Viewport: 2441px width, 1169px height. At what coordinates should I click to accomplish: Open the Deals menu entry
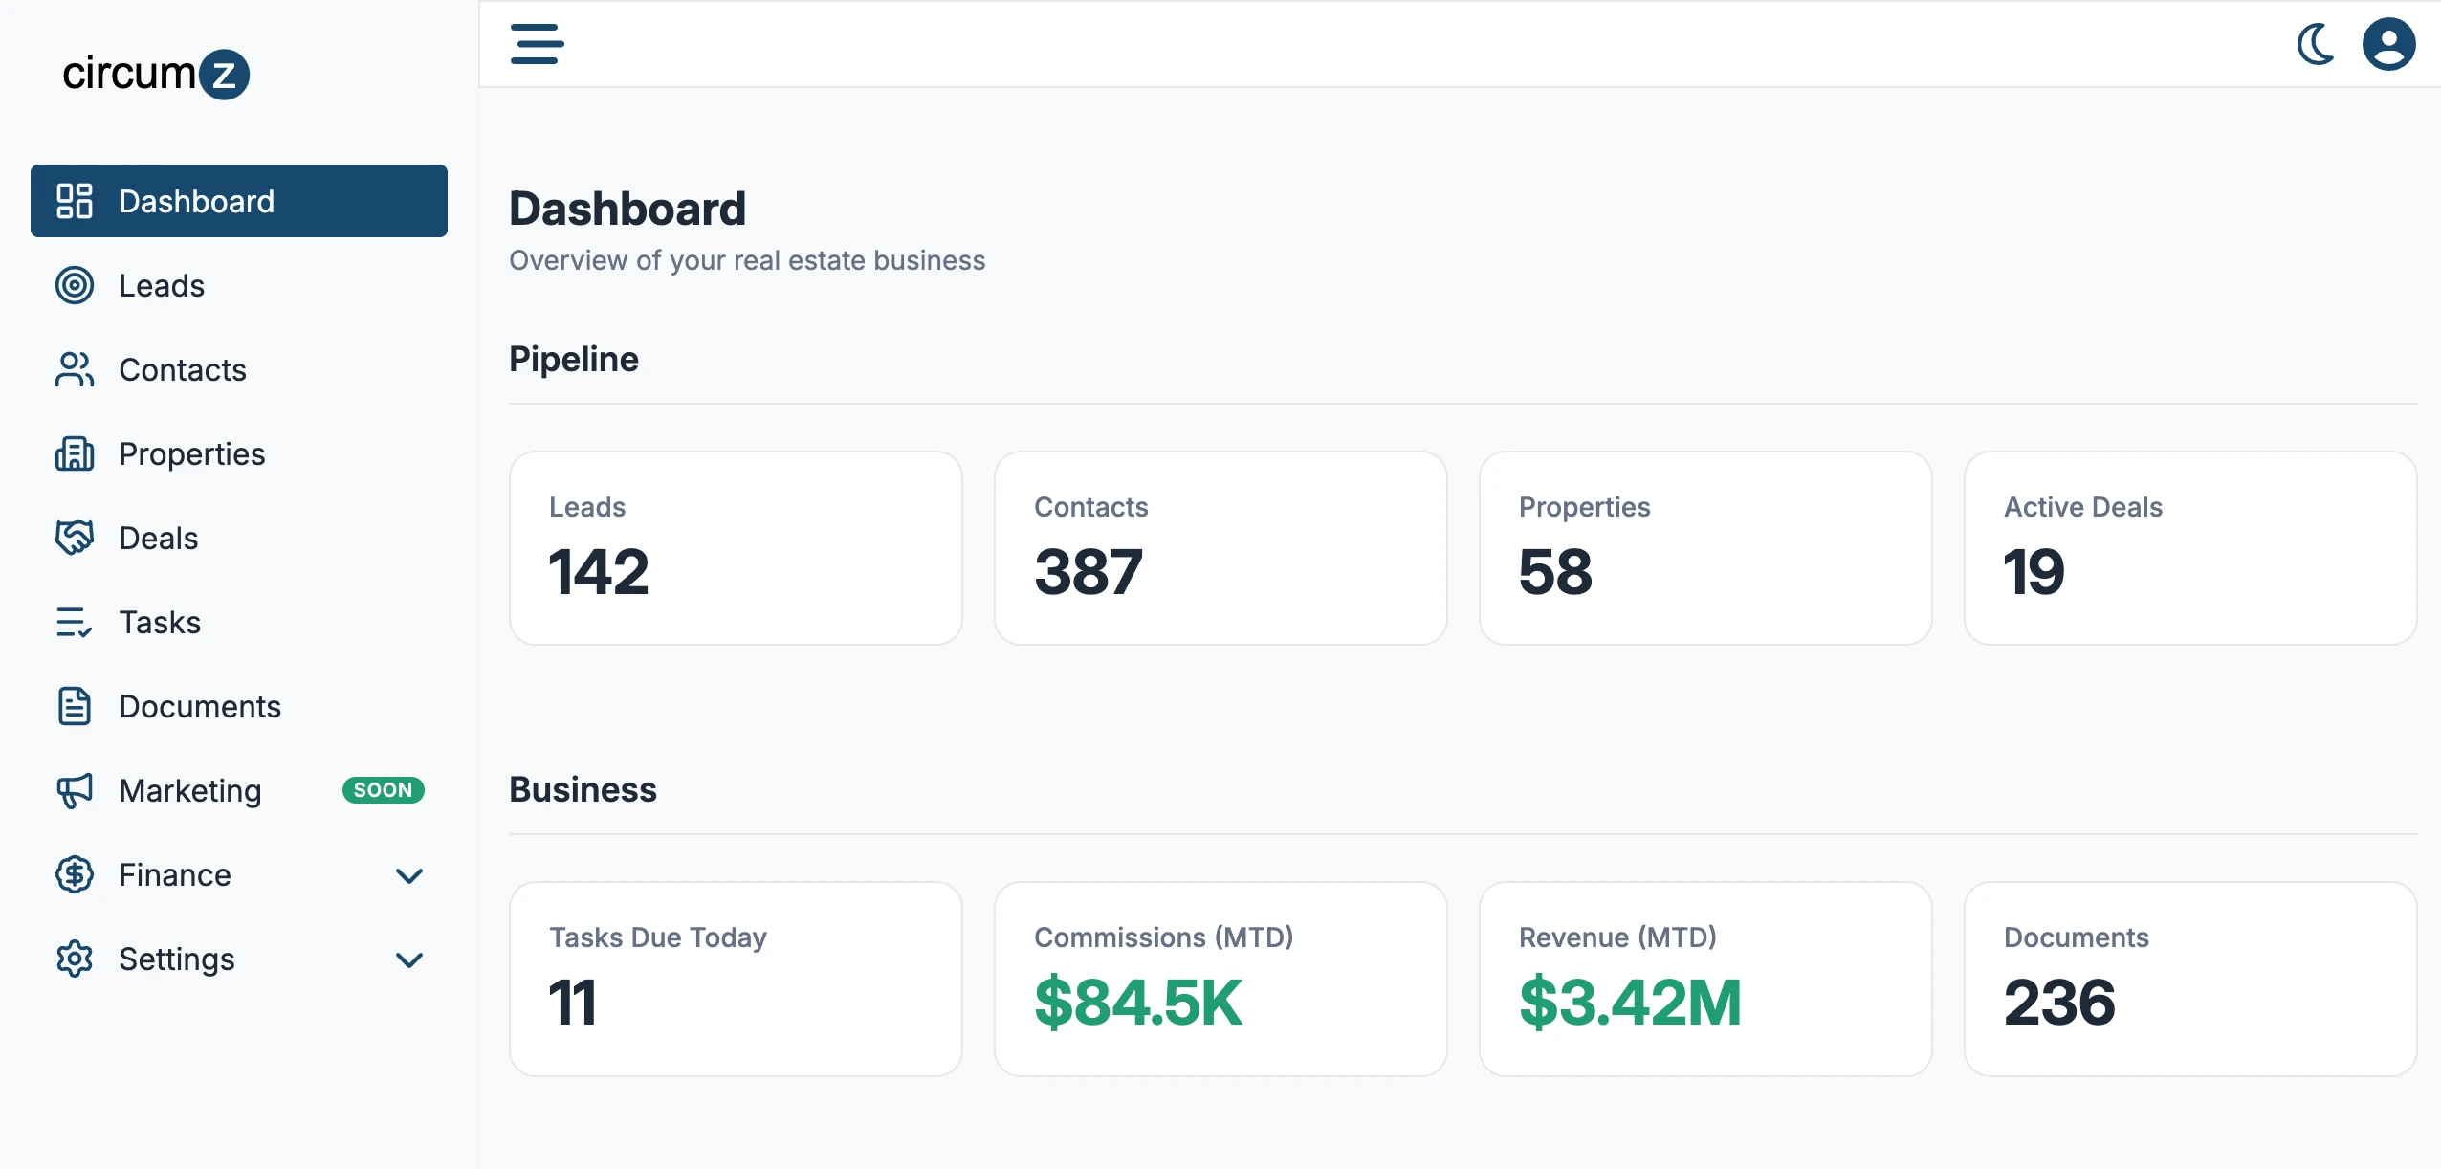pos(239,538)
